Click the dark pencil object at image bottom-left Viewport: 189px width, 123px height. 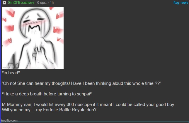(x=14, y=62)
